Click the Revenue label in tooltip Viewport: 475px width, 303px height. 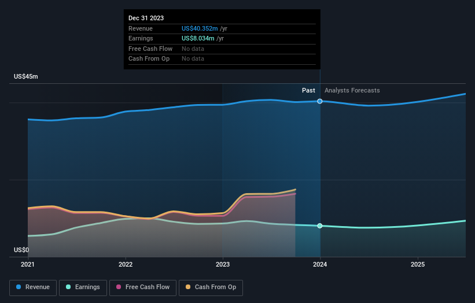(x=140, y=28)
